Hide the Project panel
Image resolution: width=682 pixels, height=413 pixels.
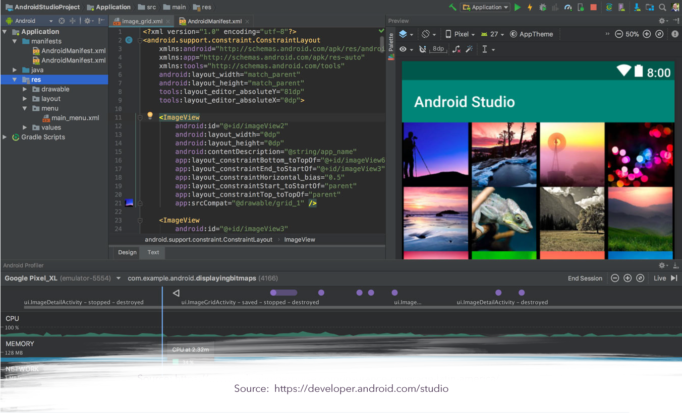click(x=101, y=21)
